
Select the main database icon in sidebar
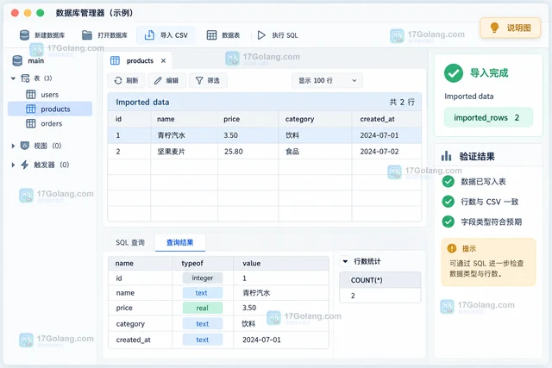click(17, 60)
